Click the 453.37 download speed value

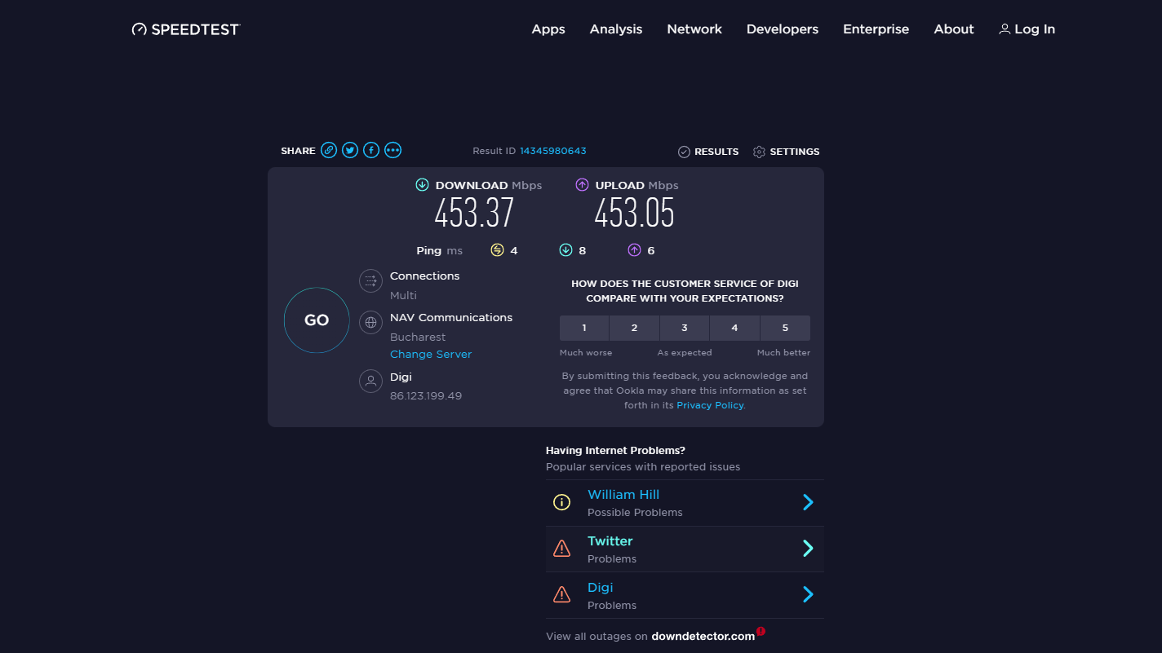474,214
